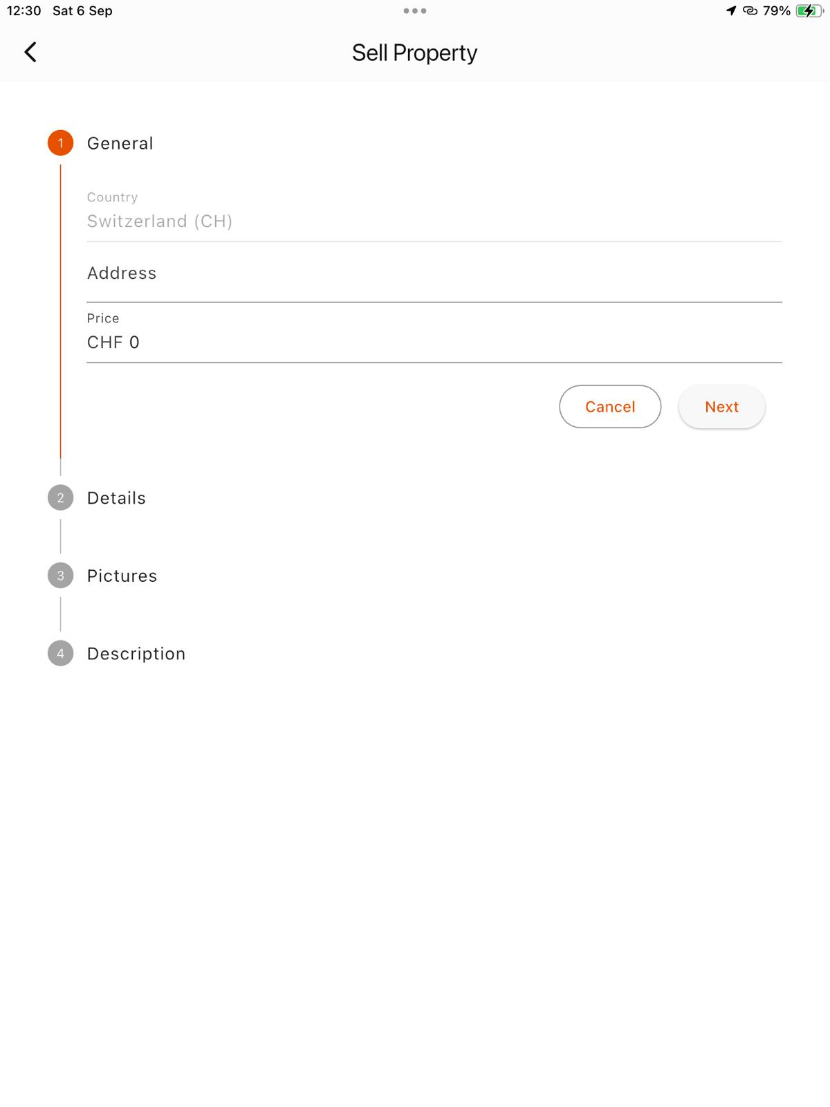830x1107 pixels.
Task: Expand the Description step
Action: (136, 654)
